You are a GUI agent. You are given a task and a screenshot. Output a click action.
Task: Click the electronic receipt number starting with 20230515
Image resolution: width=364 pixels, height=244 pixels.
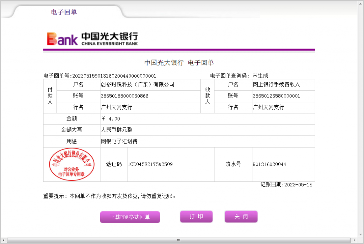pyautogui.click(x=114, y=76)
